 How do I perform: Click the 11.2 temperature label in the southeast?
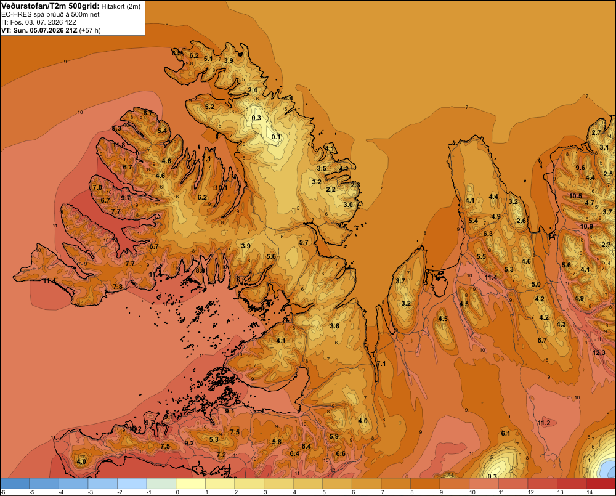[x=544, y=423]
